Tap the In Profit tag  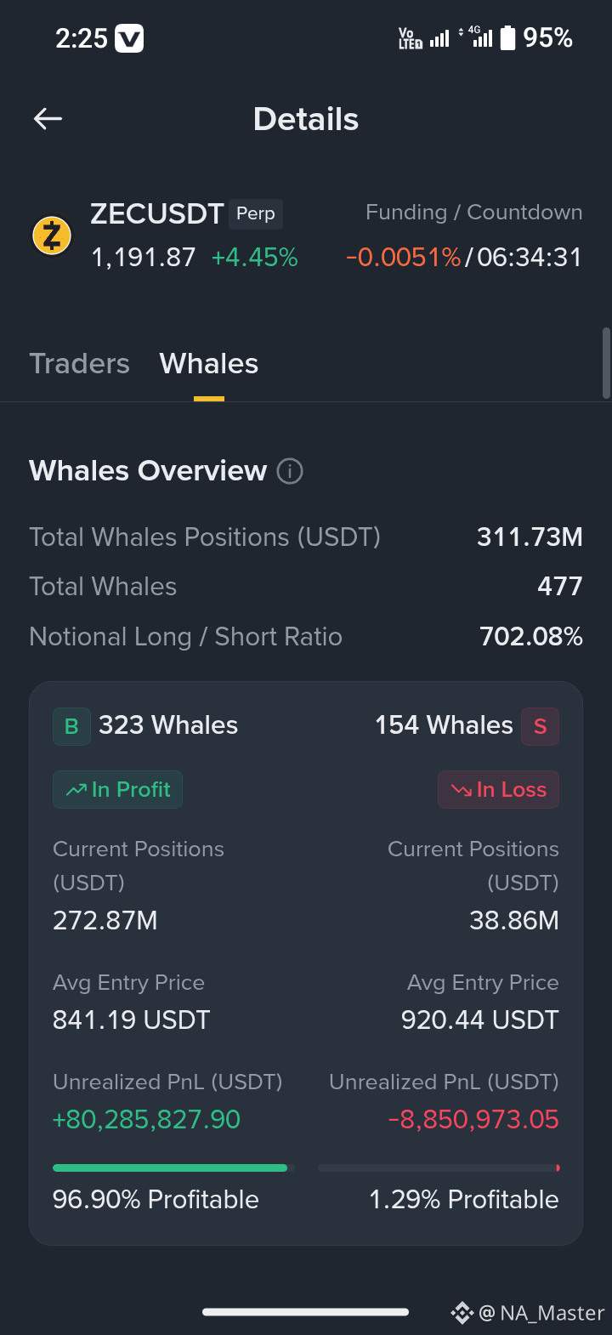coord(117,790)
